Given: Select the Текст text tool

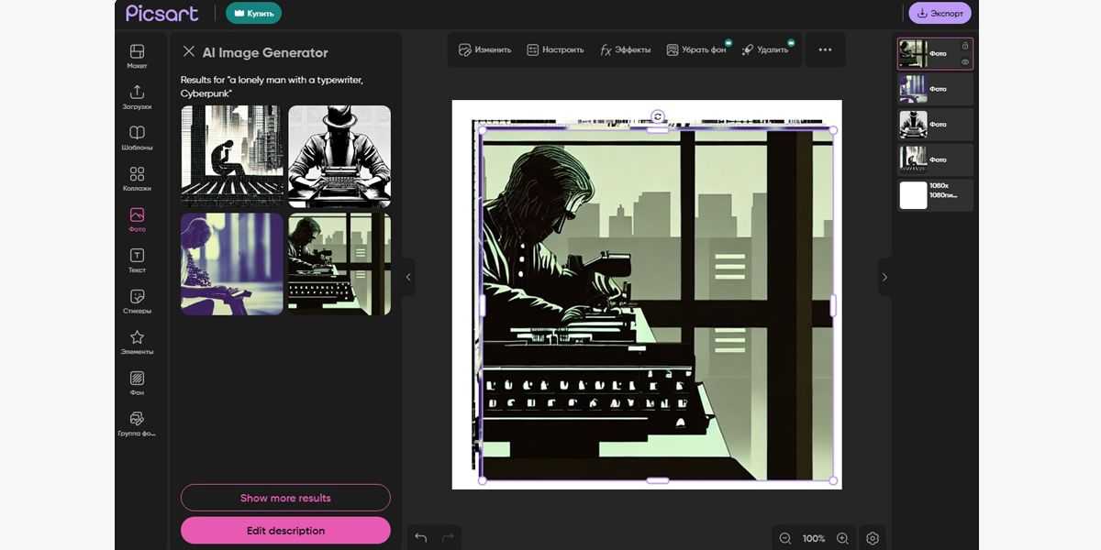Looking at the screenshot, I should pyautogui.click(x=137, y=259).
